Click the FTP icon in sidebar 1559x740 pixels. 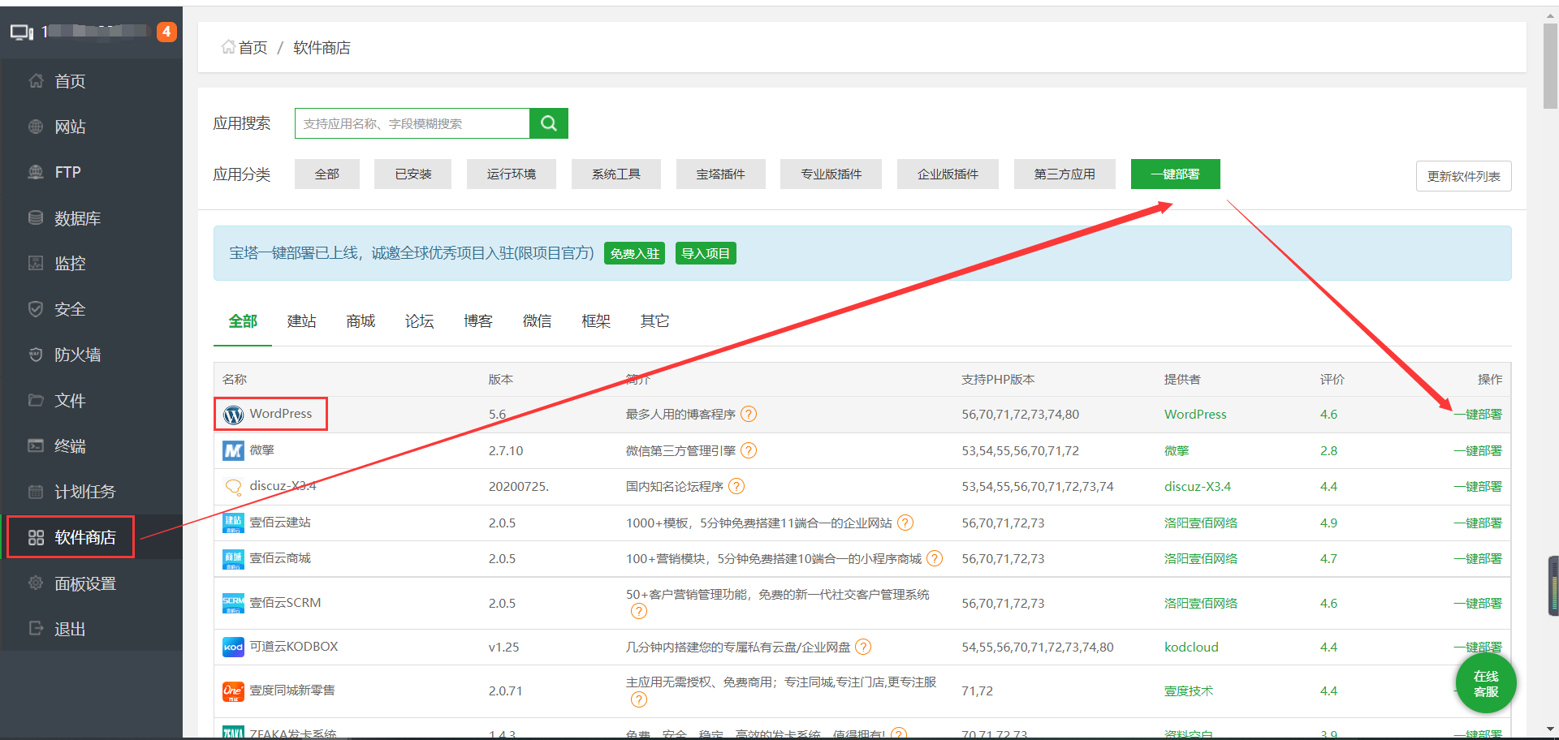point(36,172)
